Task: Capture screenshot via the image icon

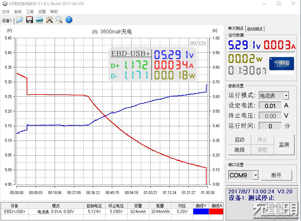Action: (x=39, y=20)
